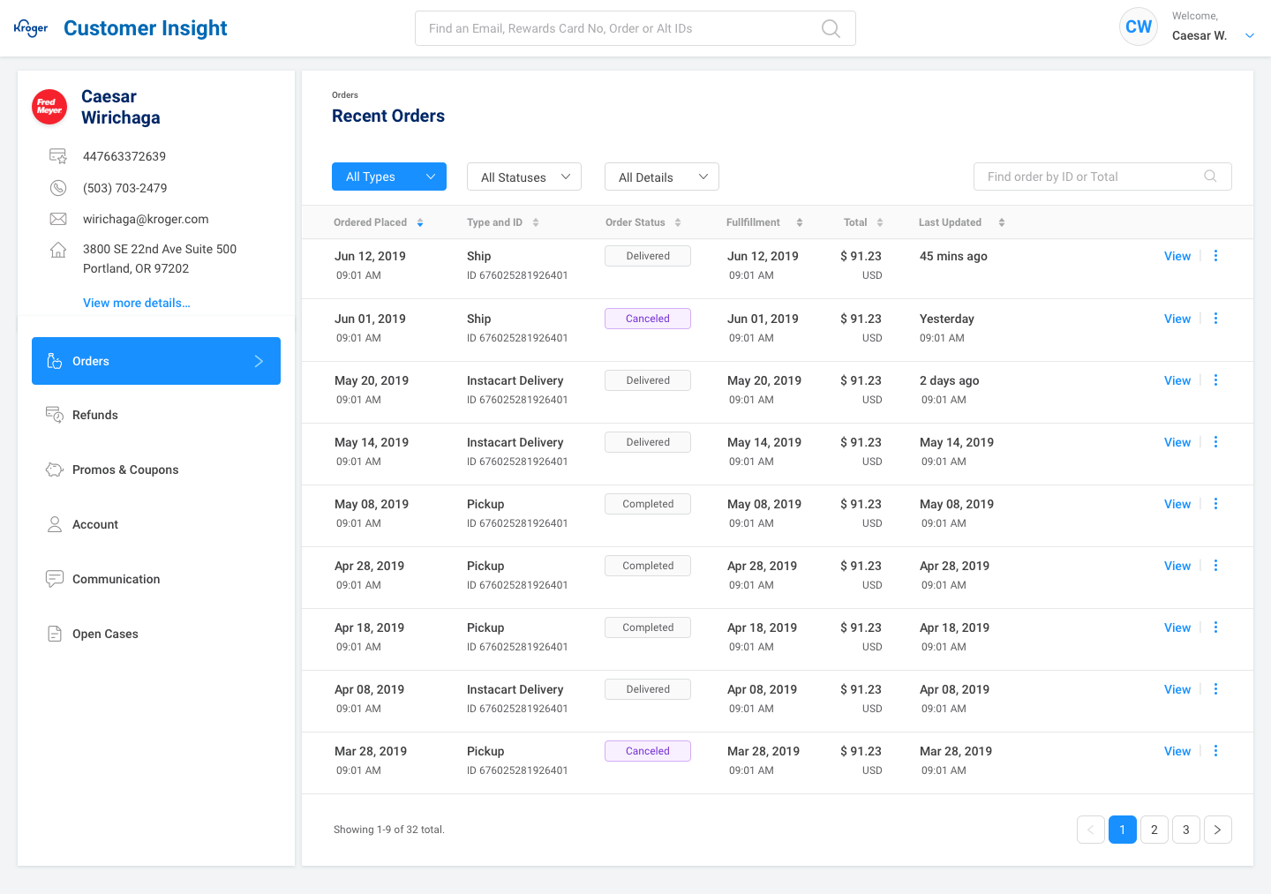The image size is (1271, 894).
Task: Open the user account chevron menu
Action: 1249,35
